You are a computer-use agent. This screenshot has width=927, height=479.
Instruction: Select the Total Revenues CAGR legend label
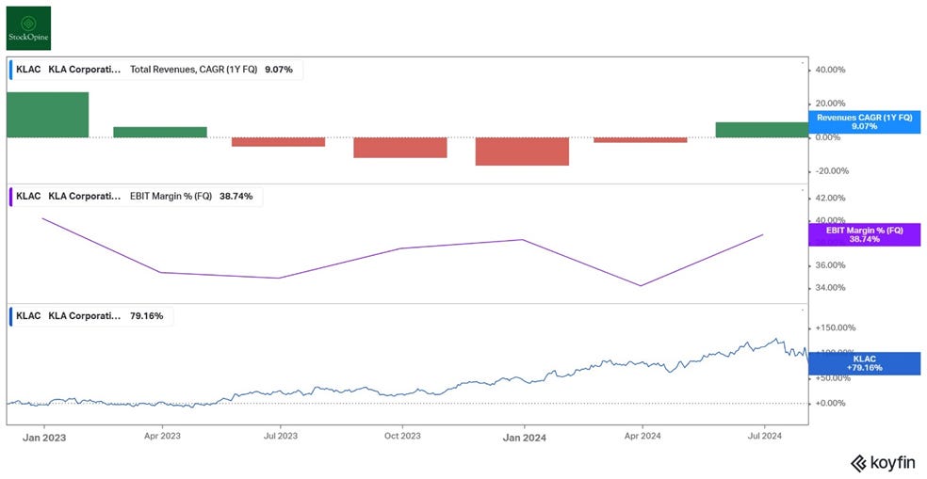point(156,69)
